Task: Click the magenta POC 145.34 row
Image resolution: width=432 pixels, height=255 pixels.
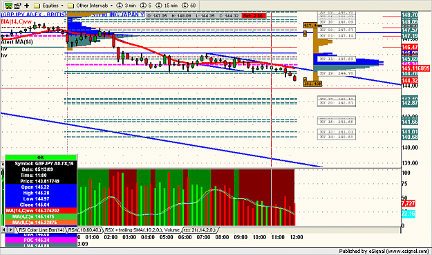Action: pos(41,240)
